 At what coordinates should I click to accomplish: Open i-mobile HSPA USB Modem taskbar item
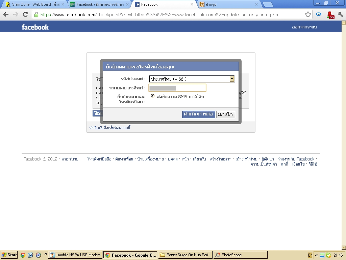tap(76, 255)
